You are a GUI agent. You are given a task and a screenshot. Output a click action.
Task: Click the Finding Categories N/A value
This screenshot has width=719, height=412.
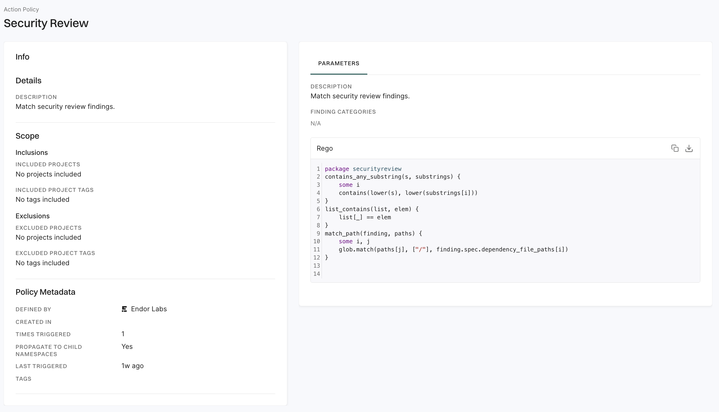[316, 123]
